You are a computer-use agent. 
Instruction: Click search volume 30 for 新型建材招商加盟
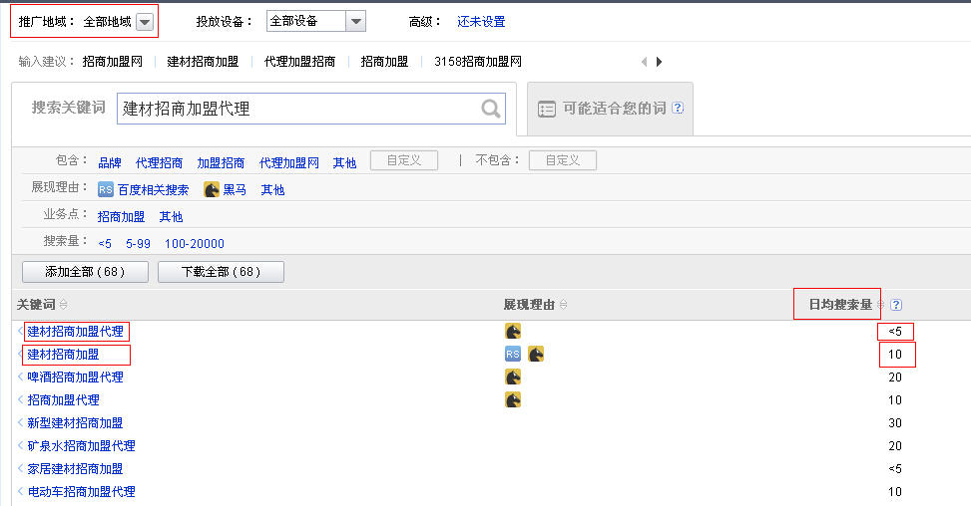tap(895, 422)
